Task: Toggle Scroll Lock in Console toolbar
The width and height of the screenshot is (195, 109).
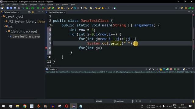Action: click(x=161, y=69)
